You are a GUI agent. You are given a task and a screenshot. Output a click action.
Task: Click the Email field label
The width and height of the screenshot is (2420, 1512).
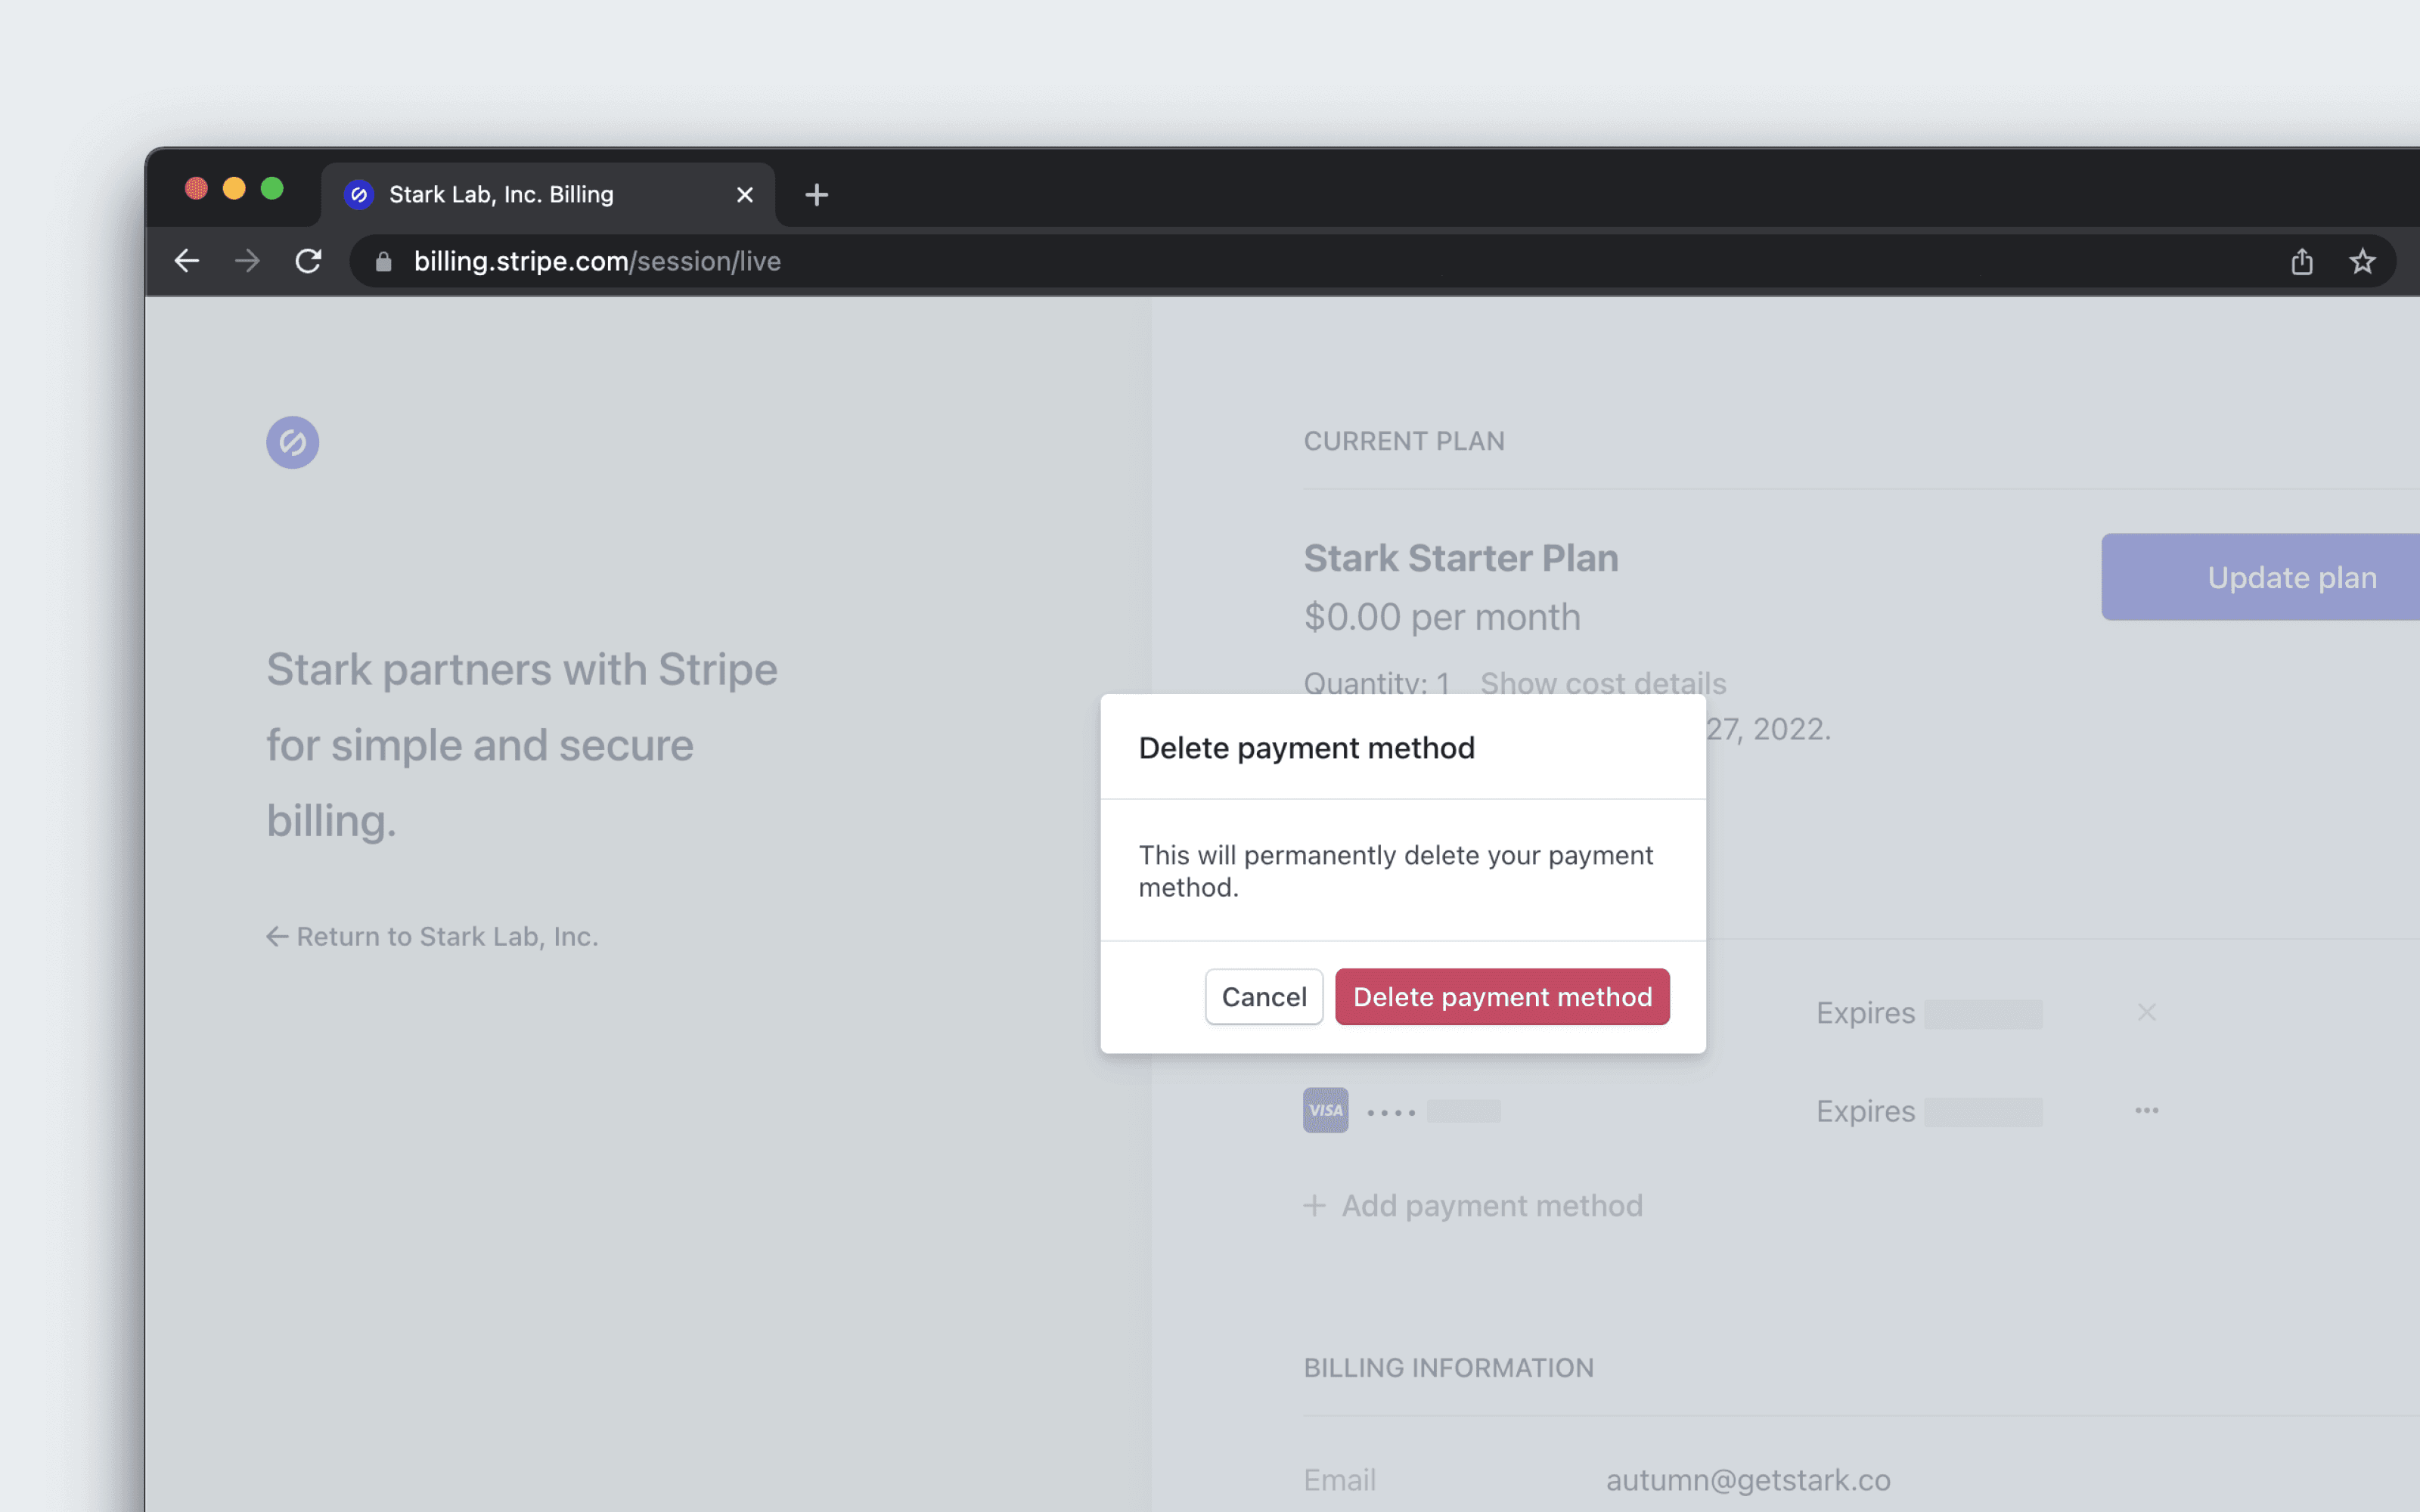(1340, 1480)
